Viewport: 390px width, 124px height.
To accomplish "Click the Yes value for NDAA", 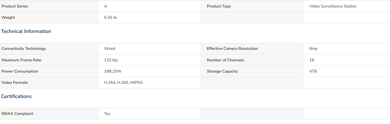I will [x=107, y=114].
